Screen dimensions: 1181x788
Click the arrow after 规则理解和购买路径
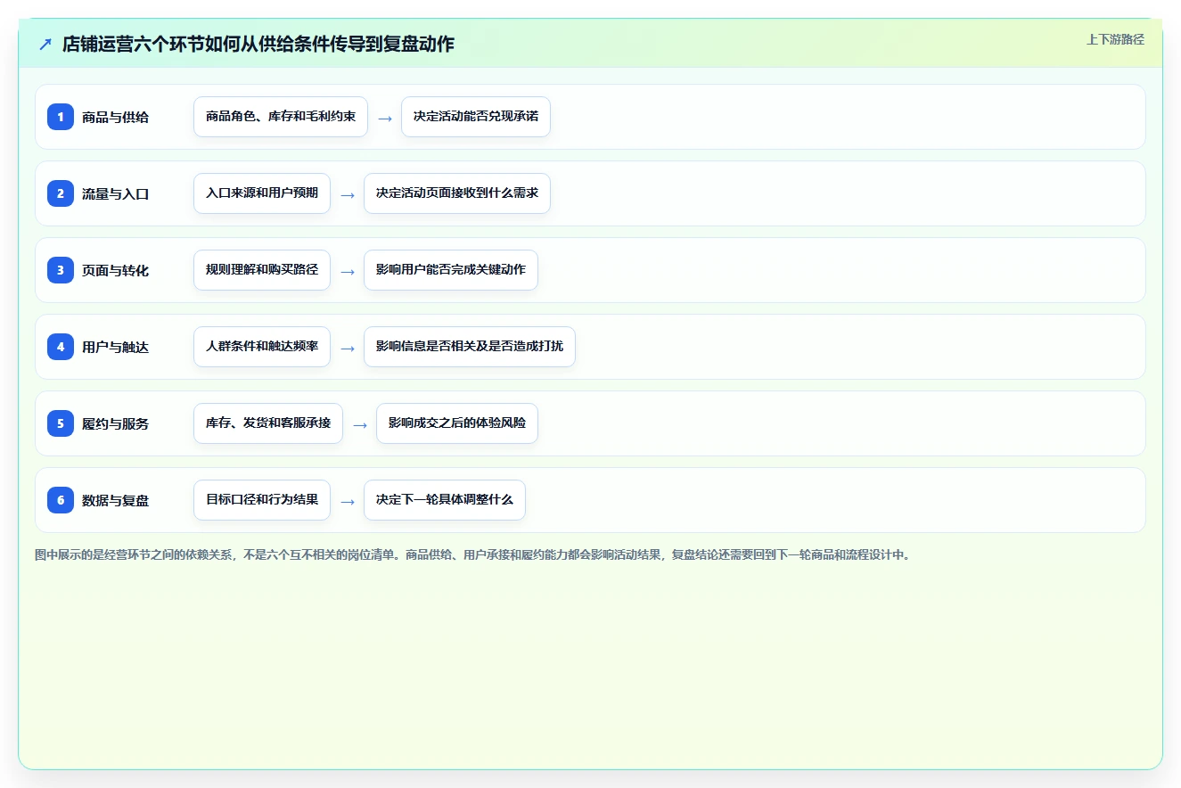point(348,271)
